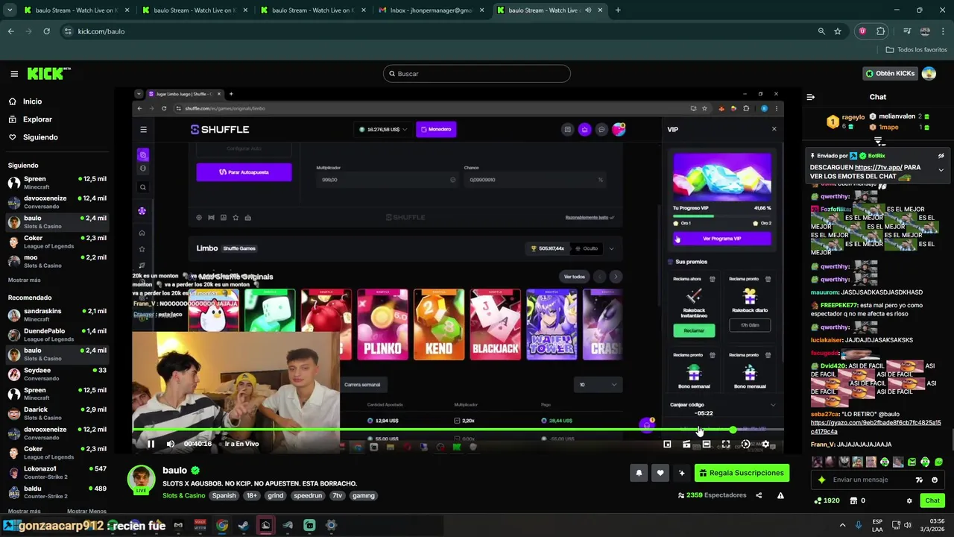Open the Slots & Casino category link
Screen dimensions: 954x537
tap(183, 495)
